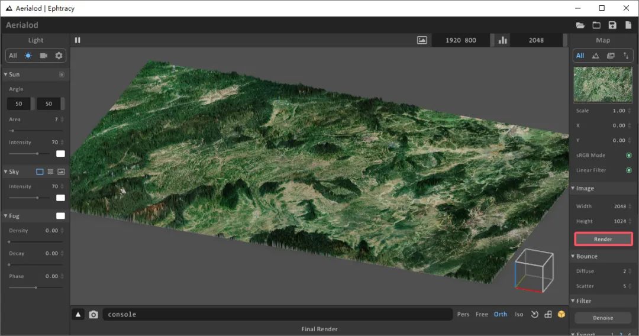
Task: Select the All tab in Map panel
Action: (580, 56)
